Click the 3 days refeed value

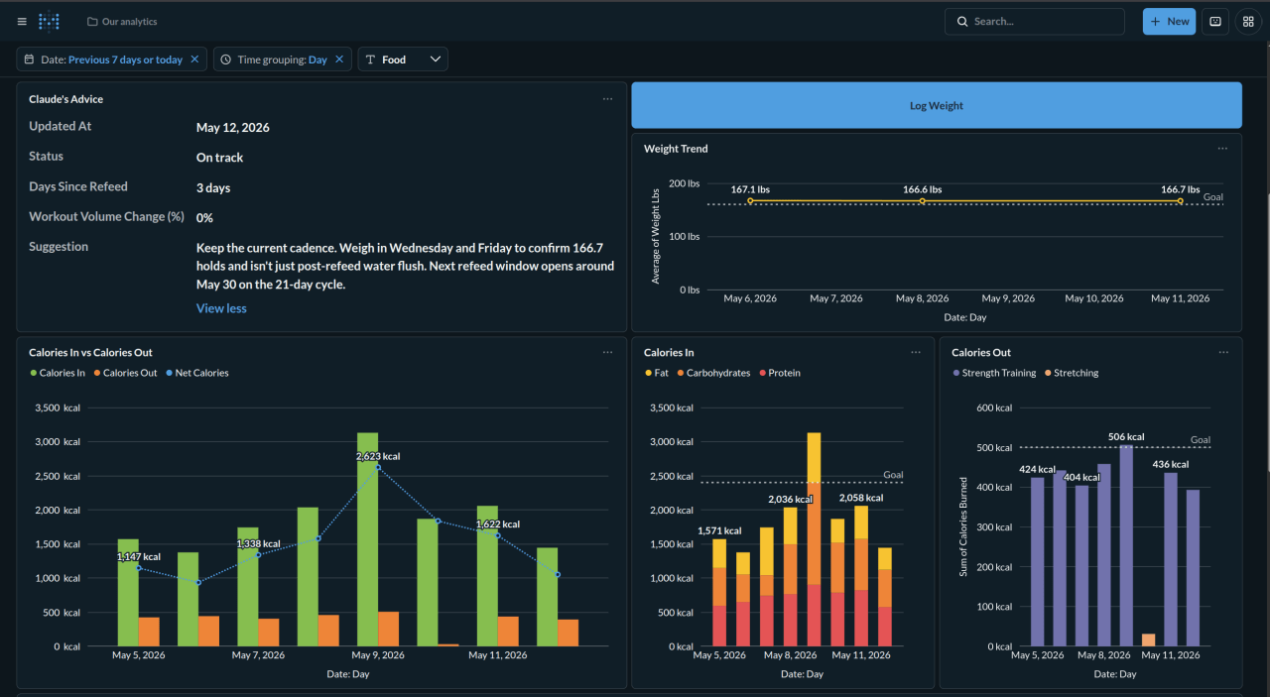(x=213, y=187)
